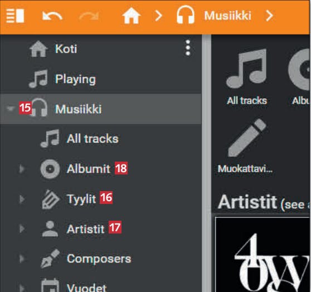Open the artist thumbnail under Artistit
Screen dimensions: 311x292
pyautogui.click(x=262, y=255)
